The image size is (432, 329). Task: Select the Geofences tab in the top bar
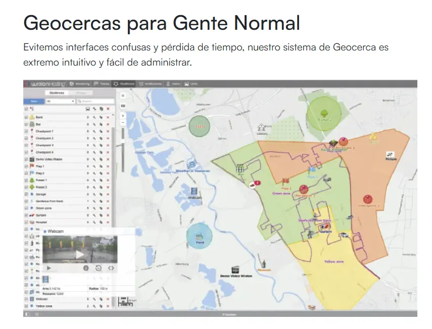124,84
